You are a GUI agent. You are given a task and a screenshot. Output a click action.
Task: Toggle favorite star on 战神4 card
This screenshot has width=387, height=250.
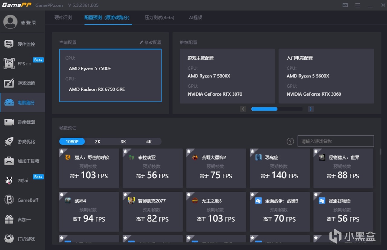pyautogui.click(x=62, y=194)
